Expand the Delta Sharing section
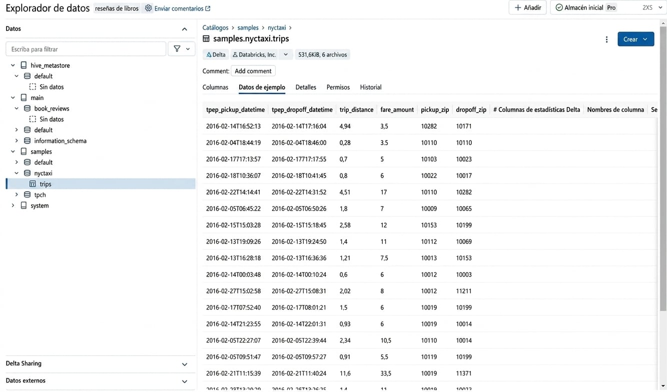This screenshot has width=667, height=392. click(185, 364)
